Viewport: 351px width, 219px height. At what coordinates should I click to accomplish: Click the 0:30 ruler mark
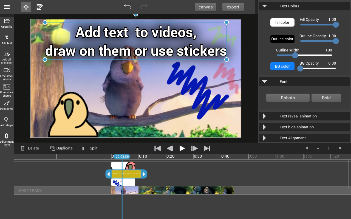click(198, 156)
